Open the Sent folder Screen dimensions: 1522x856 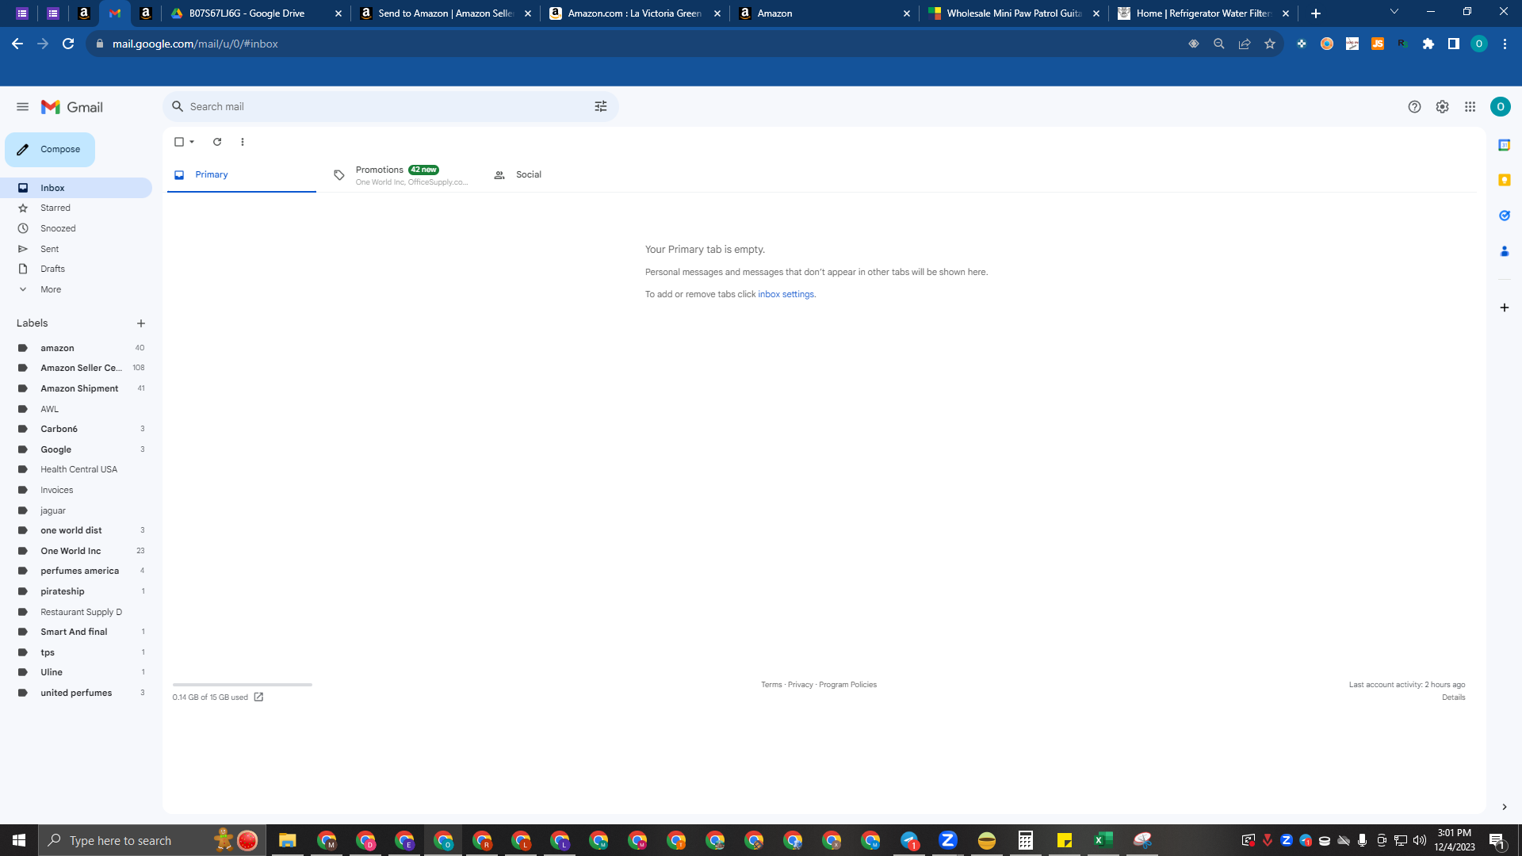76,250
